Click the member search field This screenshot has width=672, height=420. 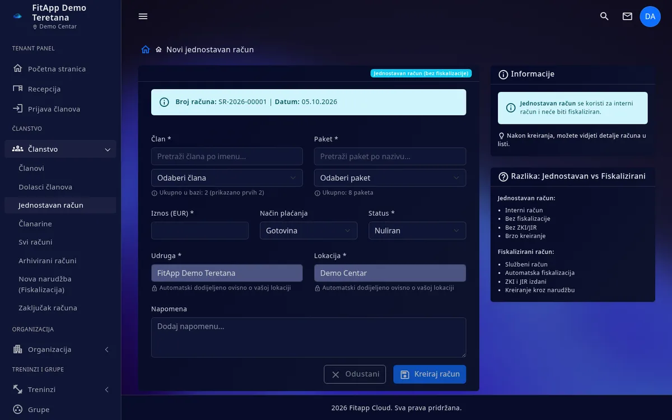[227, 156]
